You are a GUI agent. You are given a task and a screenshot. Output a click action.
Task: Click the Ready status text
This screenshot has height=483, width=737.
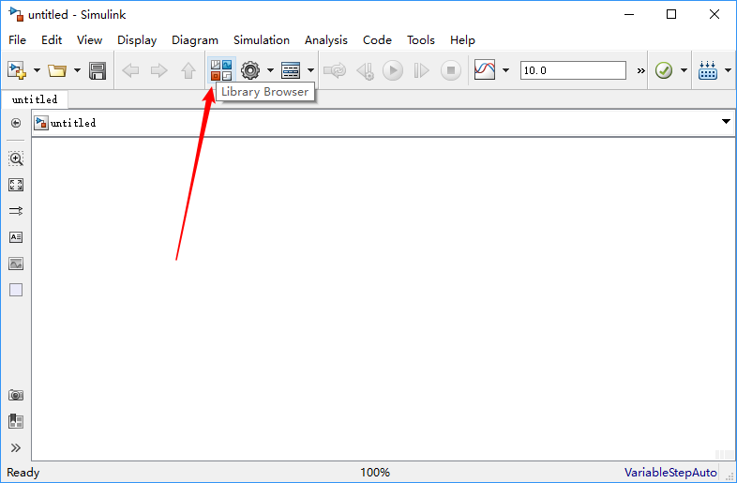(x=23, y=472)
